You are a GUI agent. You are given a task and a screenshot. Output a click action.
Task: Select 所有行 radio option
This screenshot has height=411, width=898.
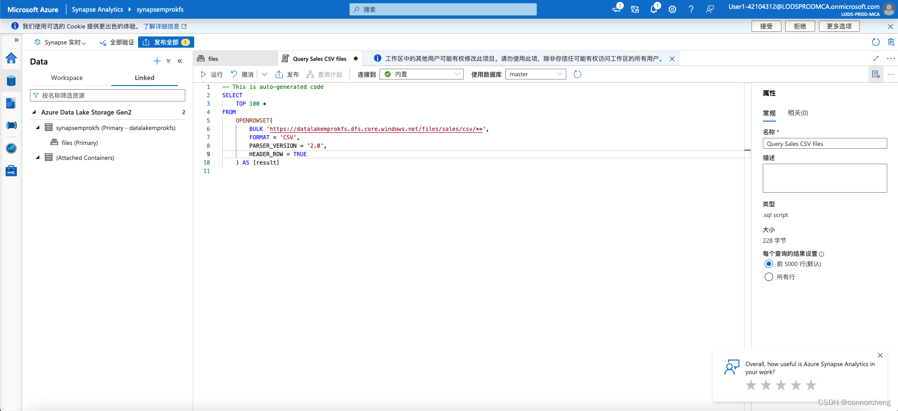click(768, 277)
